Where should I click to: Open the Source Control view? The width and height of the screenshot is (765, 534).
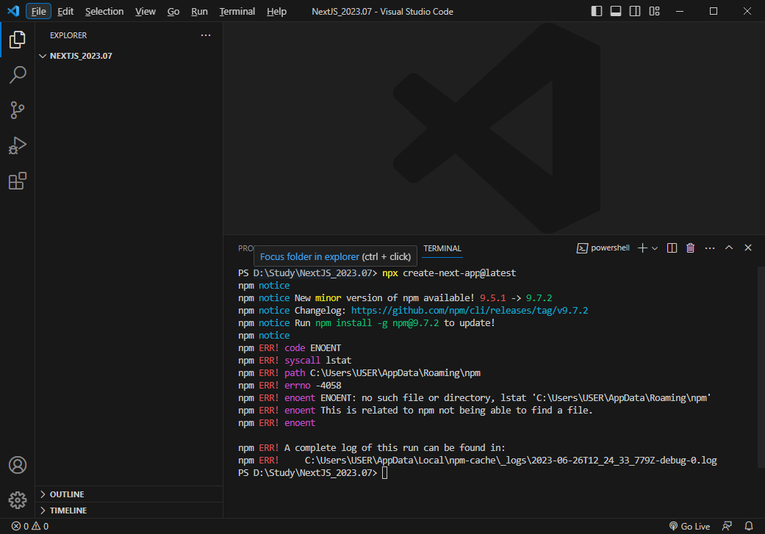pos(18,110)
